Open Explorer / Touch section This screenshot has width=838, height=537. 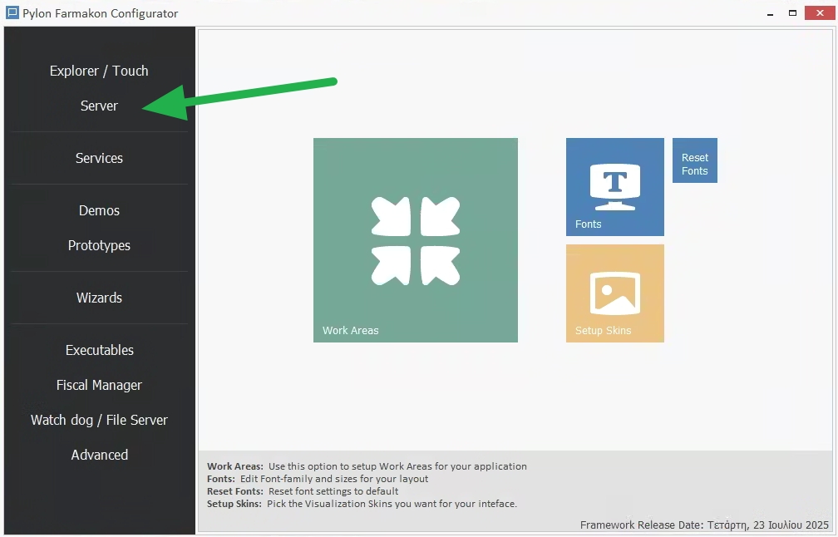click(99, 71)
